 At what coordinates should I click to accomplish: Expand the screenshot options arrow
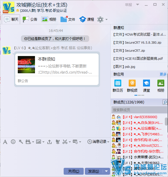tap(70, 142)
